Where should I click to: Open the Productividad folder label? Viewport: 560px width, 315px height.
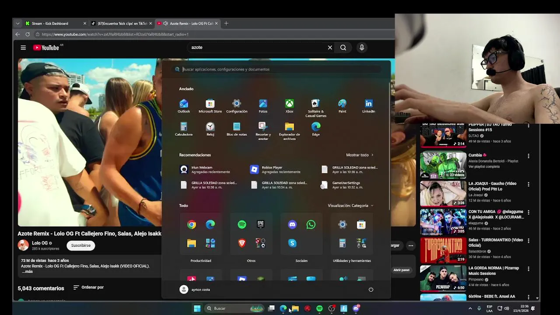pyautogui.click(x=201, y=261)
